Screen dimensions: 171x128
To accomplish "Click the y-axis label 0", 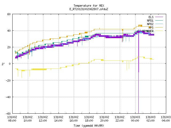I will [10, 64].
